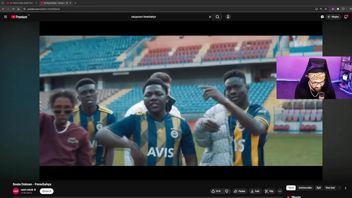The height and width of the screenshot is (198, 352).
Task: Go to YouTube Premium home logo
Action: pyautogui.click(x=20, y=17)
